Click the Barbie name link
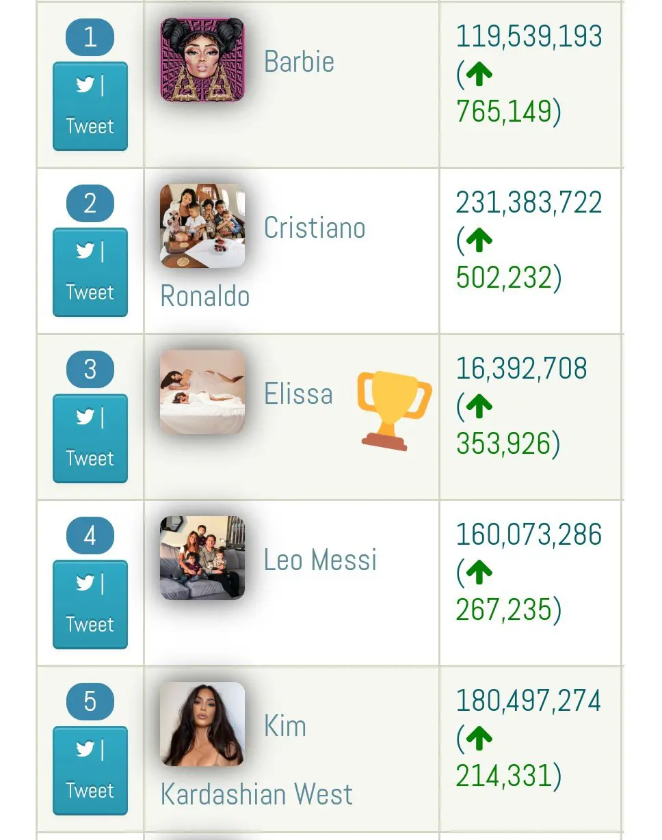 299,62
